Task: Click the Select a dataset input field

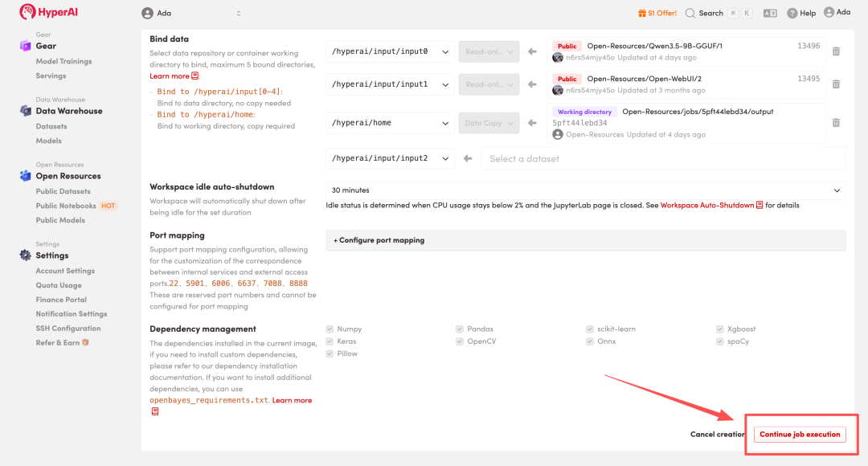Action: tap(663, 158)
